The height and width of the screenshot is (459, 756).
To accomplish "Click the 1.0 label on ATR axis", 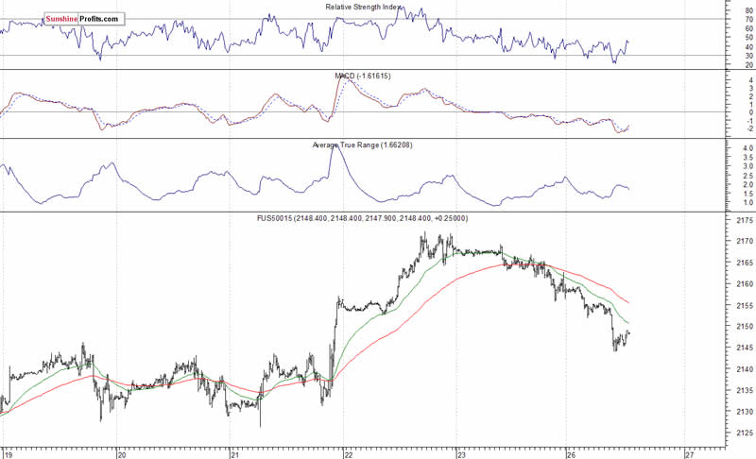I will pyautogui.click(x=748, y=202).
